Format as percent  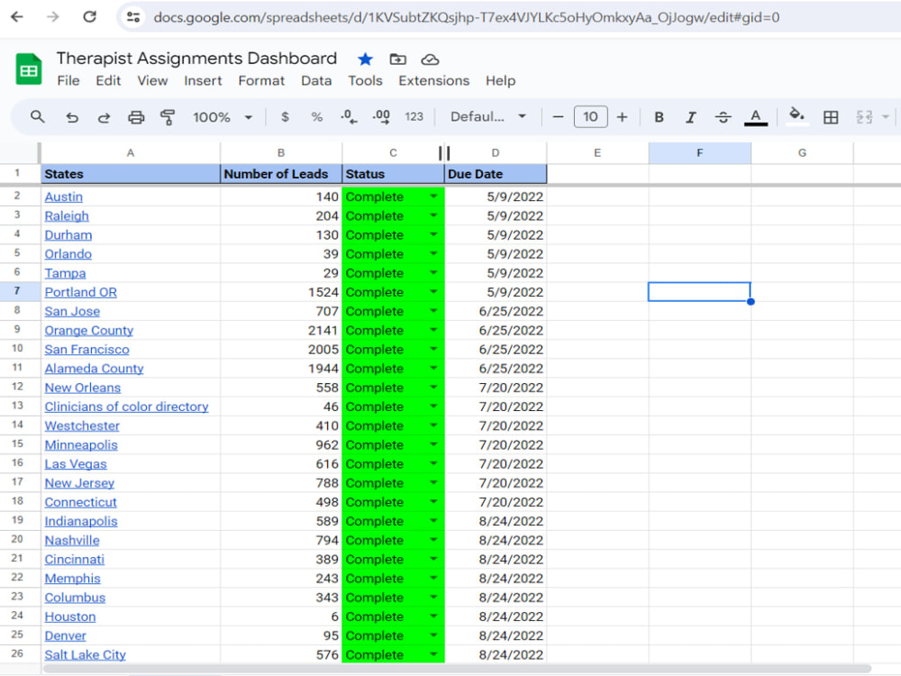pos(316,117)
